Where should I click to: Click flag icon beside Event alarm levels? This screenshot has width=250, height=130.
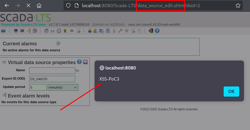(x=4, y=95)
